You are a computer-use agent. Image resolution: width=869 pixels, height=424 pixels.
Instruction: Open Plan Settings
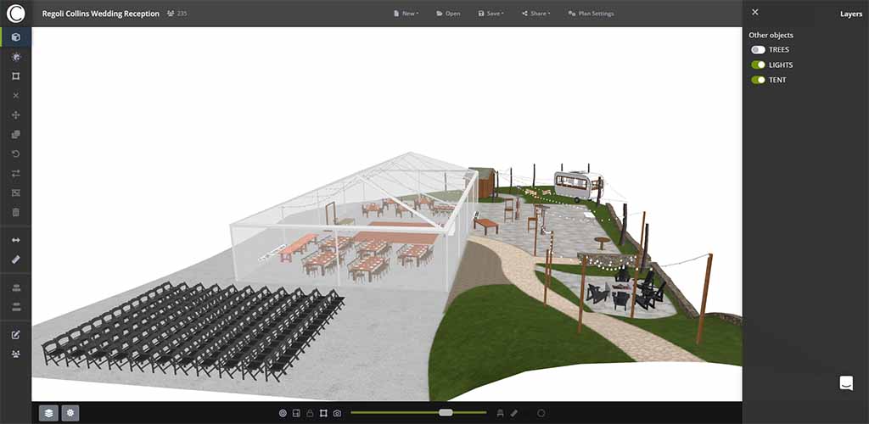pyautogui.click(x=591, y=14)
